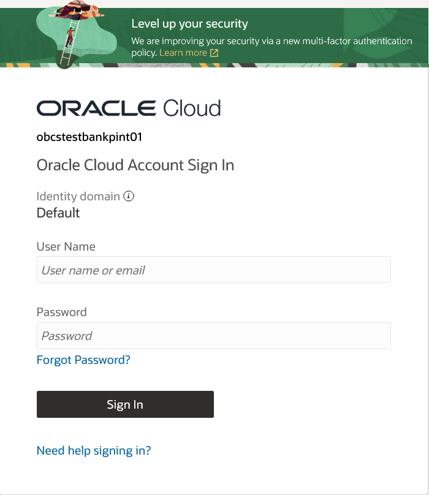Image resolution: width=429 pixels, height=495 pixels.
Task: Select the Default identity domain value
Action: (58, 213)
